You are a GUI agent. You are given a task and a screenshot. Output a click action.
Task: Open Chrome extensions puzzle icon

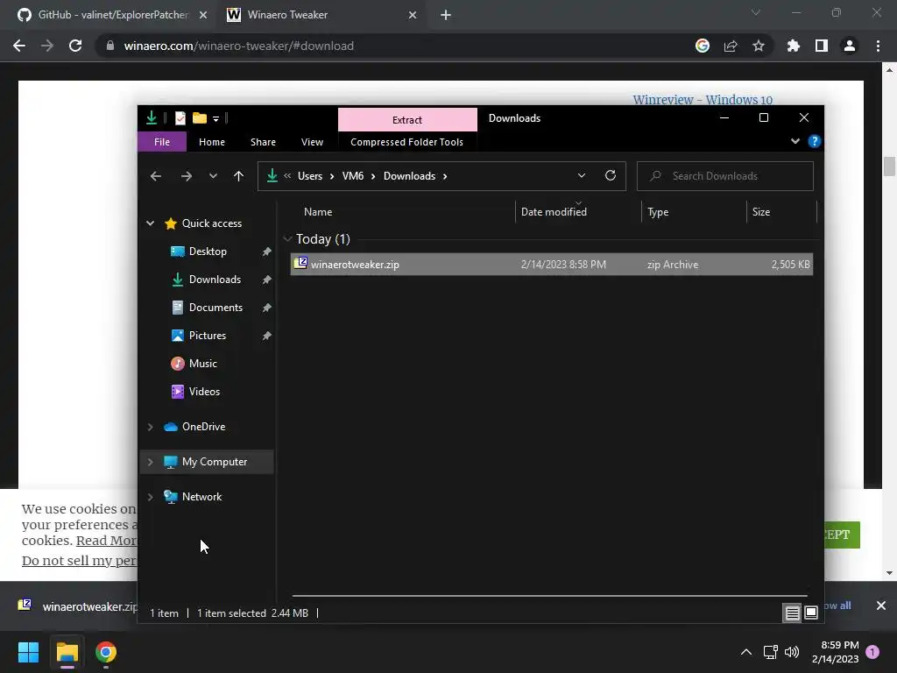[x=794, y=46]
